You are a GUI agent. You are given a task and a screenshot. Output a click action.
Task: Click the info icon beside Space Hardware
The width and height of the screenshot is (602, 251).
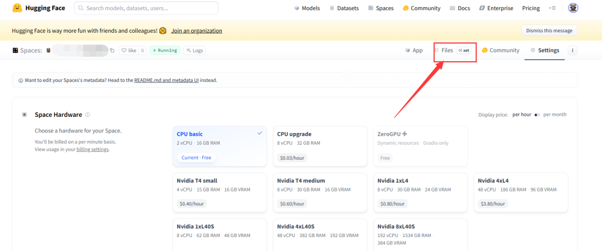[88, 115]
